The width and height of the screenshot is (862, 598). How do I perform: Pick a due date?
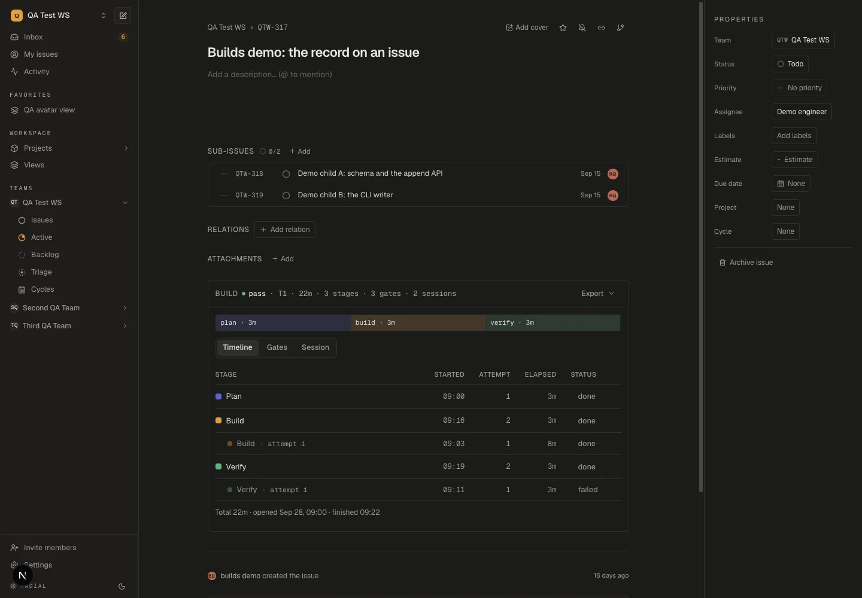(791, 184)
